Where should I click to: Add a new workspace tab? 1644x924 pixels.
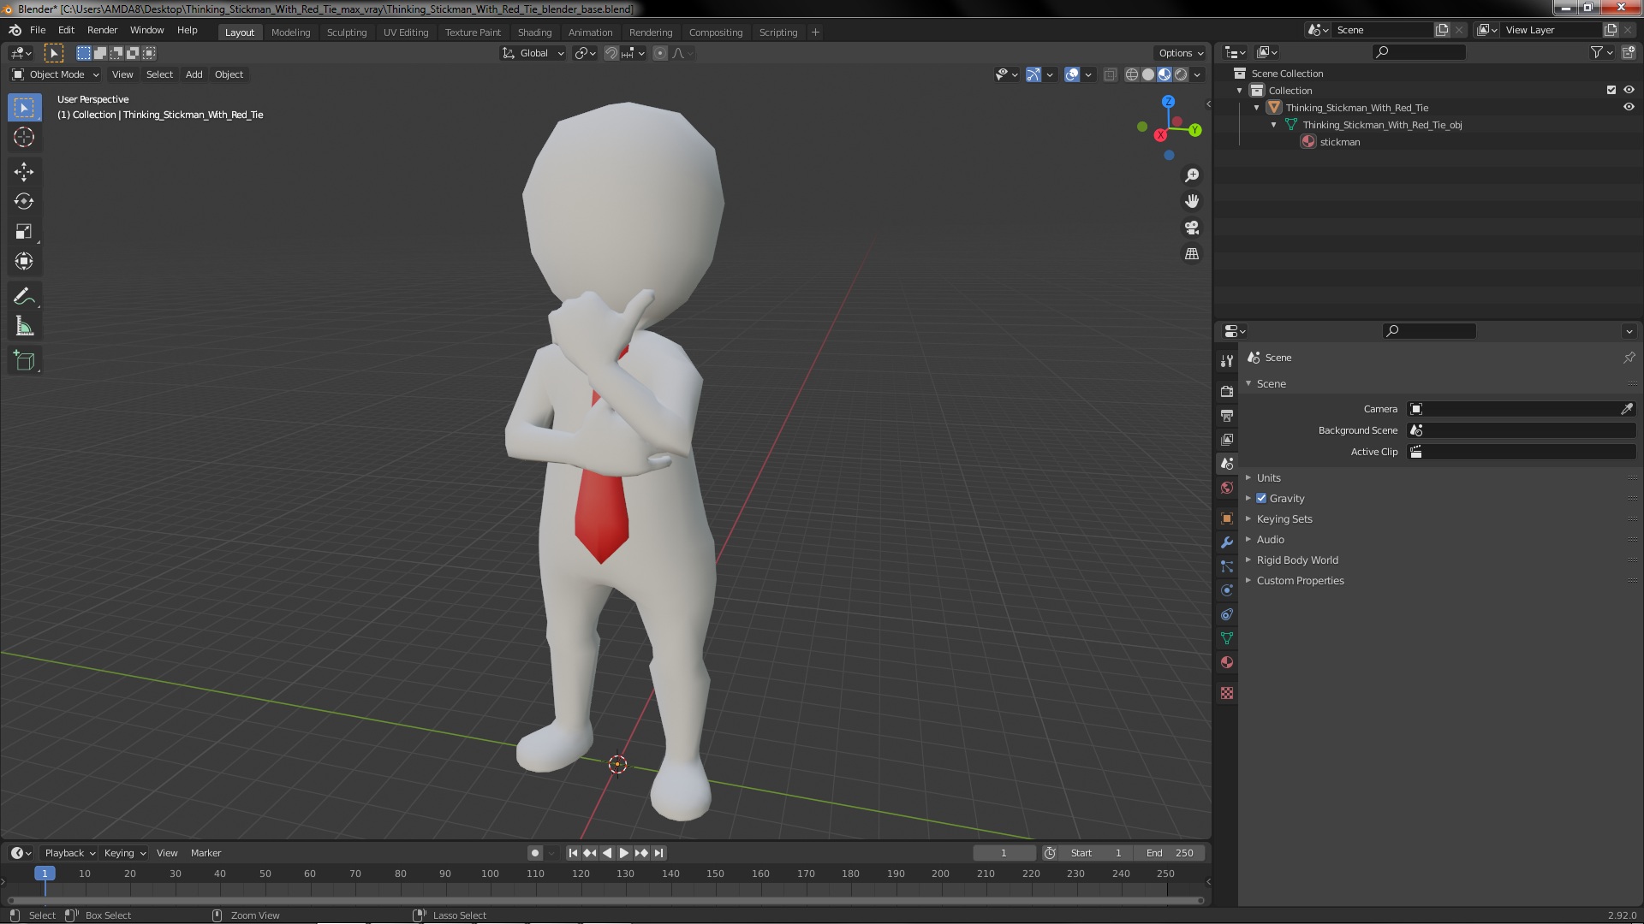click(815, 33)
